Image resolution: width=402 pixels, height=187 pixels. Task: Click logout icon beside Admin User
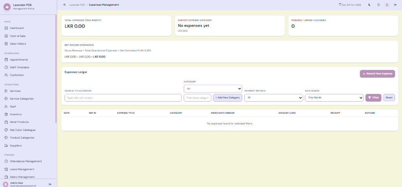click(50, 184)
